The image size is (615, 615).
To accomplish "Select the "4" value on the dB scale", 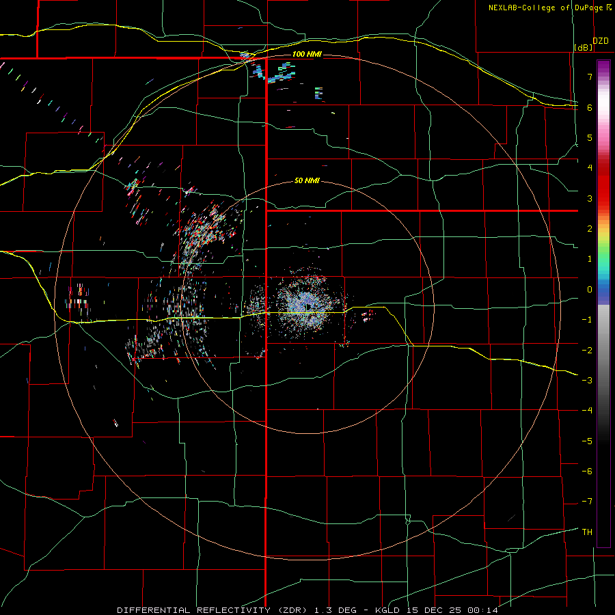I will (590, 168).
